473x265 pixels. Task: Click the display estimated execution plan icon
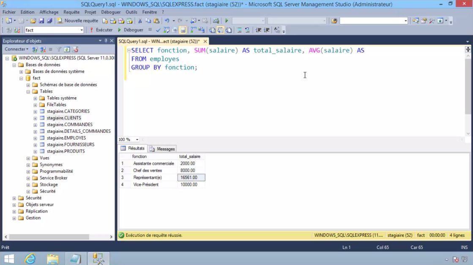(166, 30)
